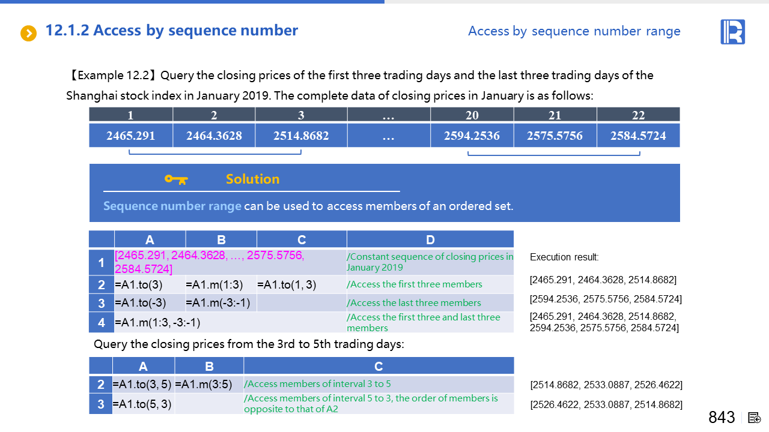769x432 pixels.
Task: Select the =A1.m(-3:-1) cell
Action: tap(220, 303)
